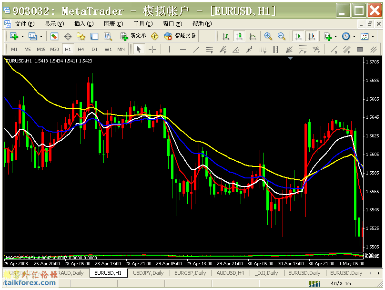Switch chart to candlestick mode
The image size is (385, 290).
coord(239,36)
